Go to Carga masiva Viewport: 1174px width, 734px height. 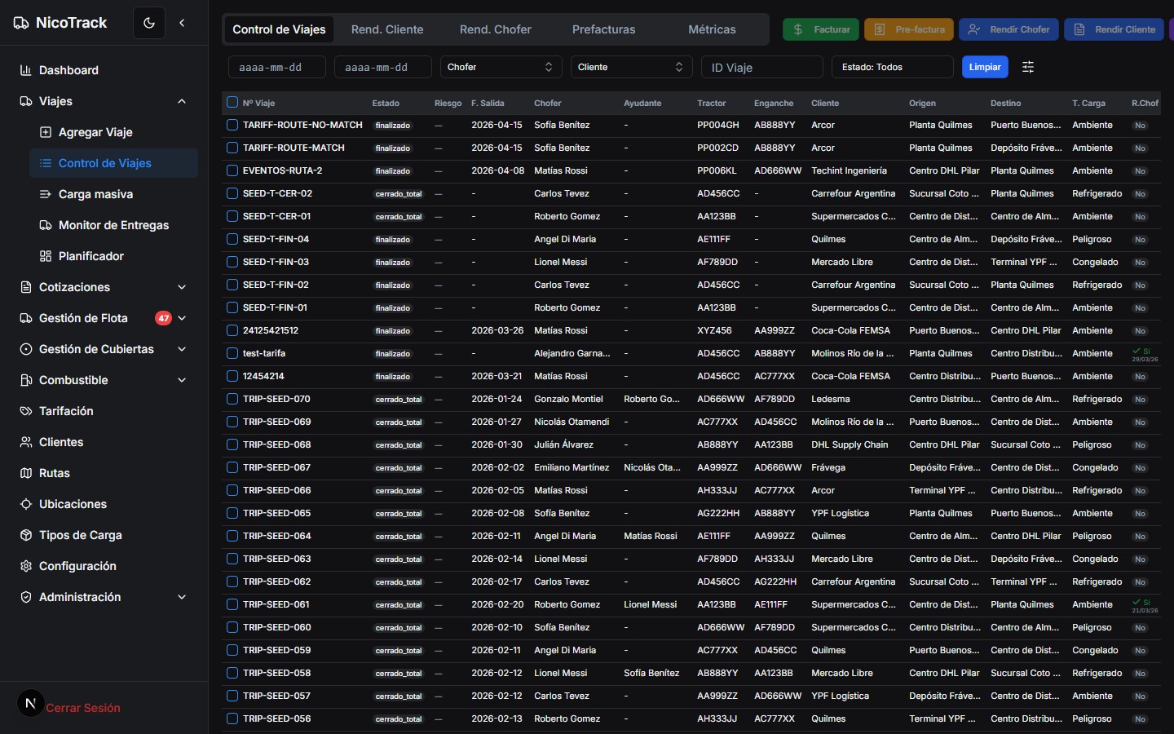(114, 194)
